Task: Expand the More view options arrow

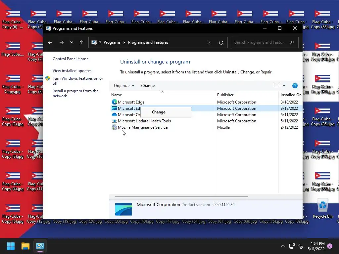Action: coord(284,86)
